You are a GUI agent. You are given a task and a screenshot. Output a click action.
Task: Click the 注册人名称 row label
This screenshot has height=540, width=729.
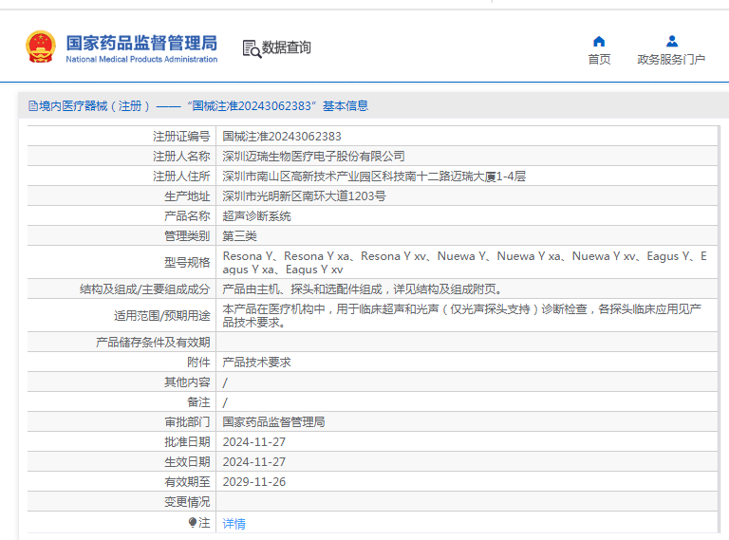(x=181, y=157)
